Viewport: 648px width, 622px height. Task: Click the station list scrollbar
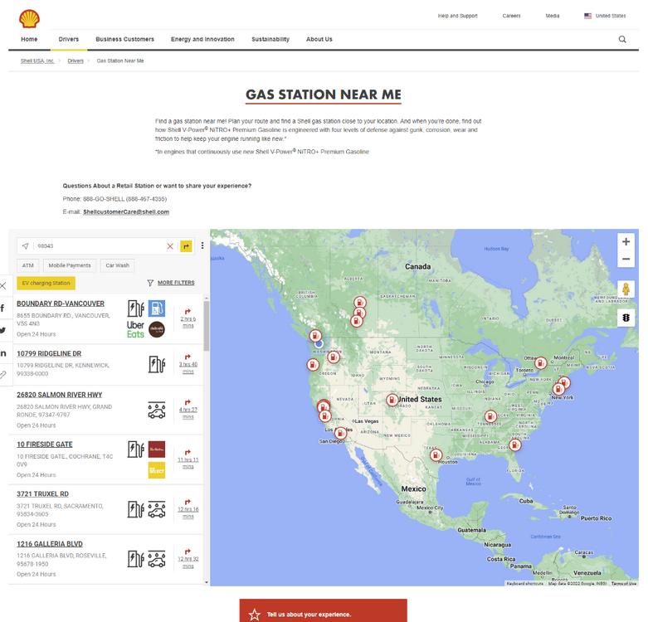(206, 328)
